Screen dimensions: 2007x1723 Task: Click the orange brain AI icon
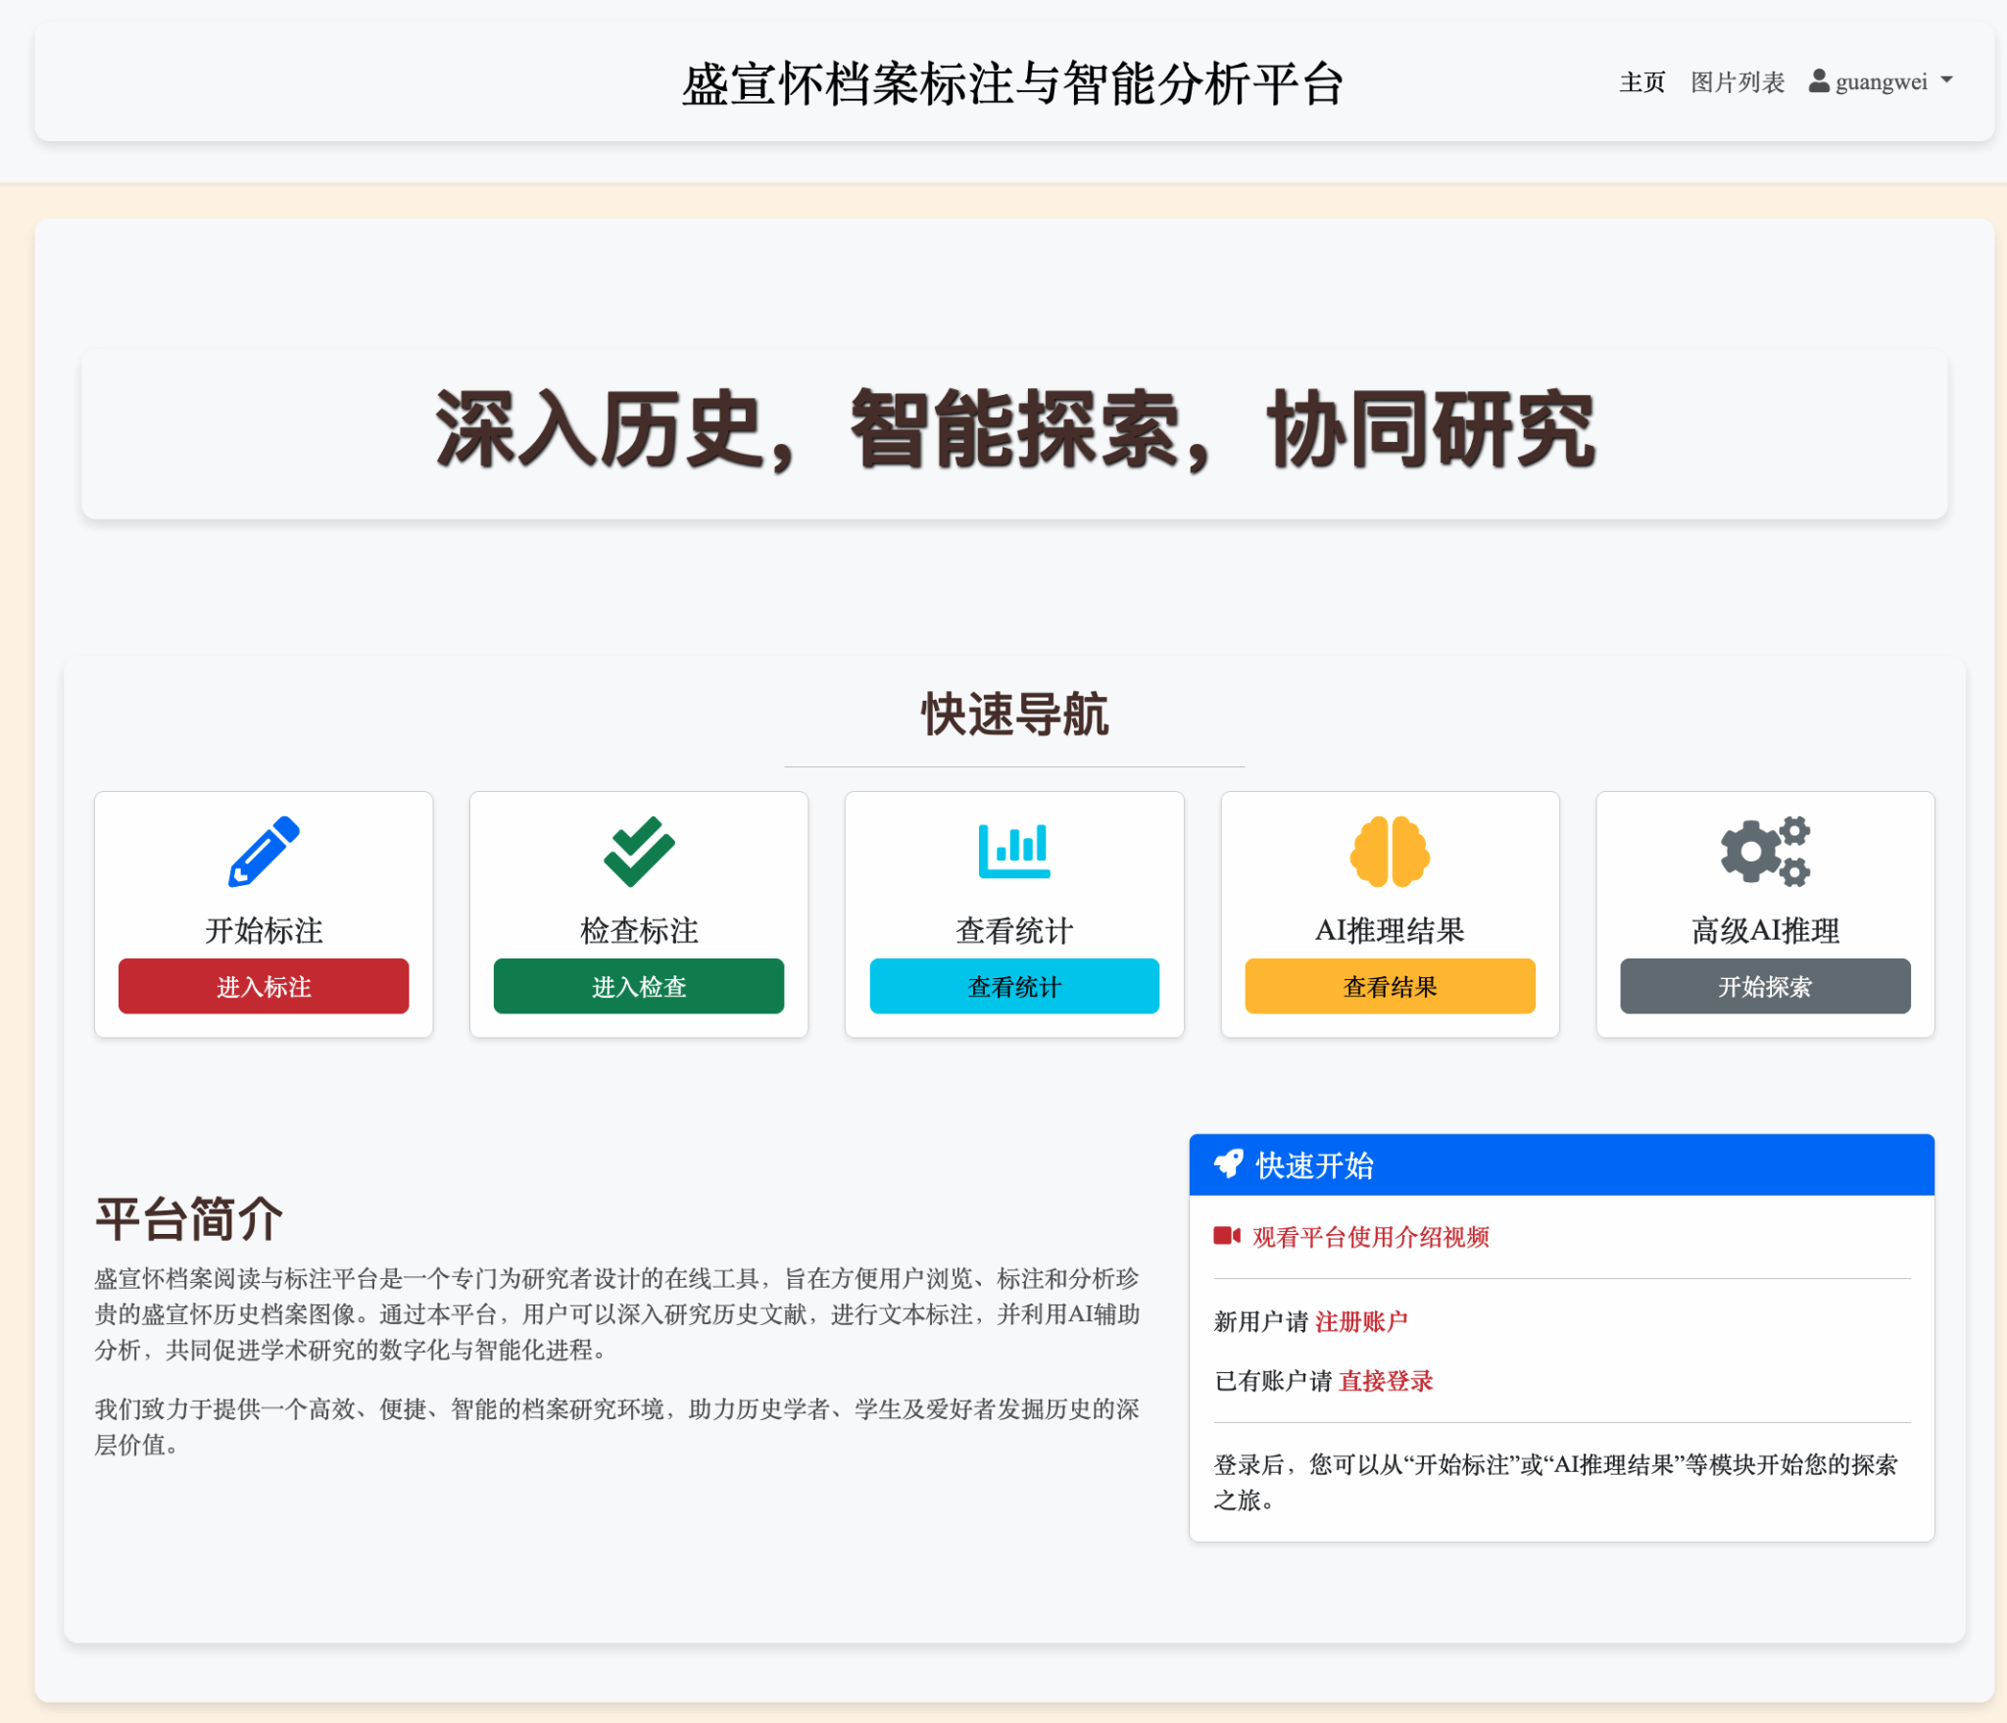pos(1390,851)
